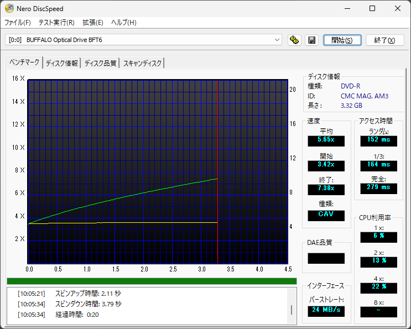The width and height of the screenshot is (411, 329).
Task: Click the 1/3 access 164 ms value
Action: click(378, 165)
